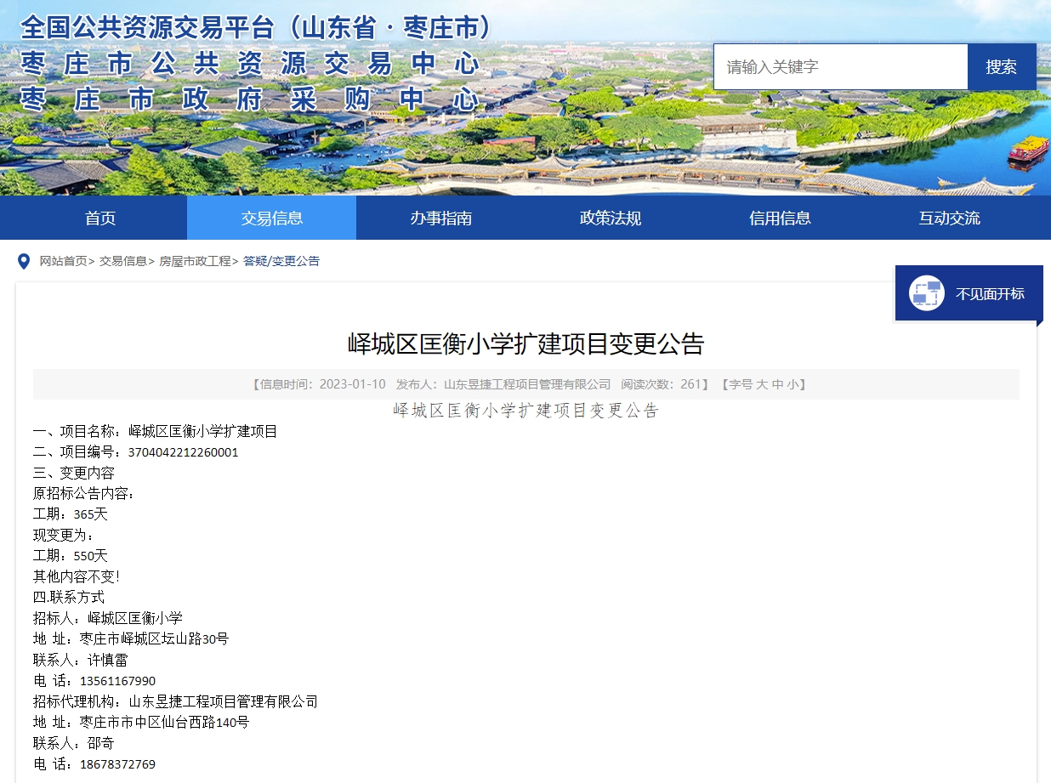Click header text 枣庄市政府采购中心

[x=250, y=99]
